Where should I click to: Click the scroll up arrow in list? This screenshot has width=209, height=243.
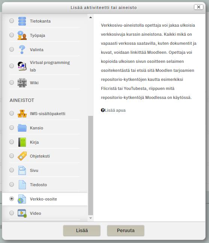90,17
